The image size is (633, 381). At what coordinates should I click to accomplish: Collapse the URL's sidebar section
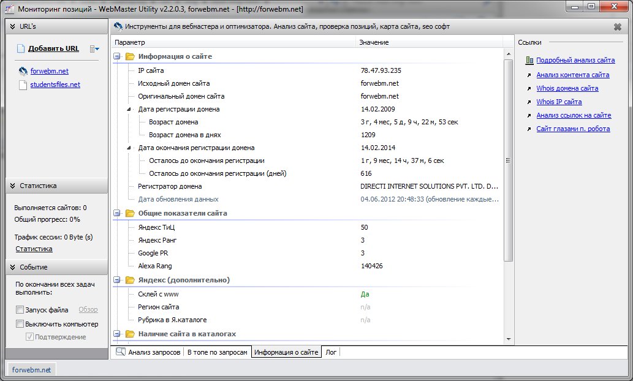13,27
